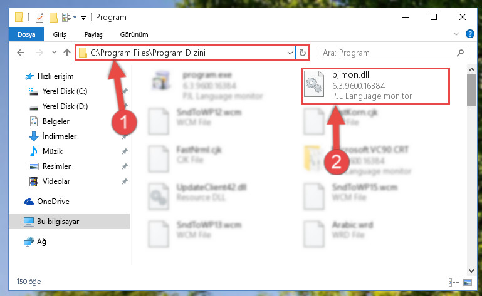Open the Paylaş ribbon tab
Image resolution: width=482 pixels, height=296 pixels.
(x=93, y=34)
